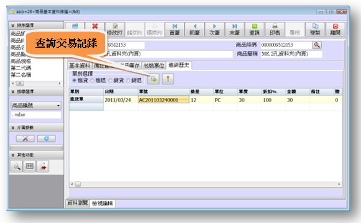Click the ..value search input field
The width and height of the screenshot is (361, 223).
(x=36, y=115)
